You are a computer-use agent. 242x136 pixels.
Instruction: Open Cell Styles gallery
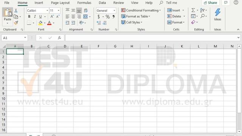[x=132, y=22]
